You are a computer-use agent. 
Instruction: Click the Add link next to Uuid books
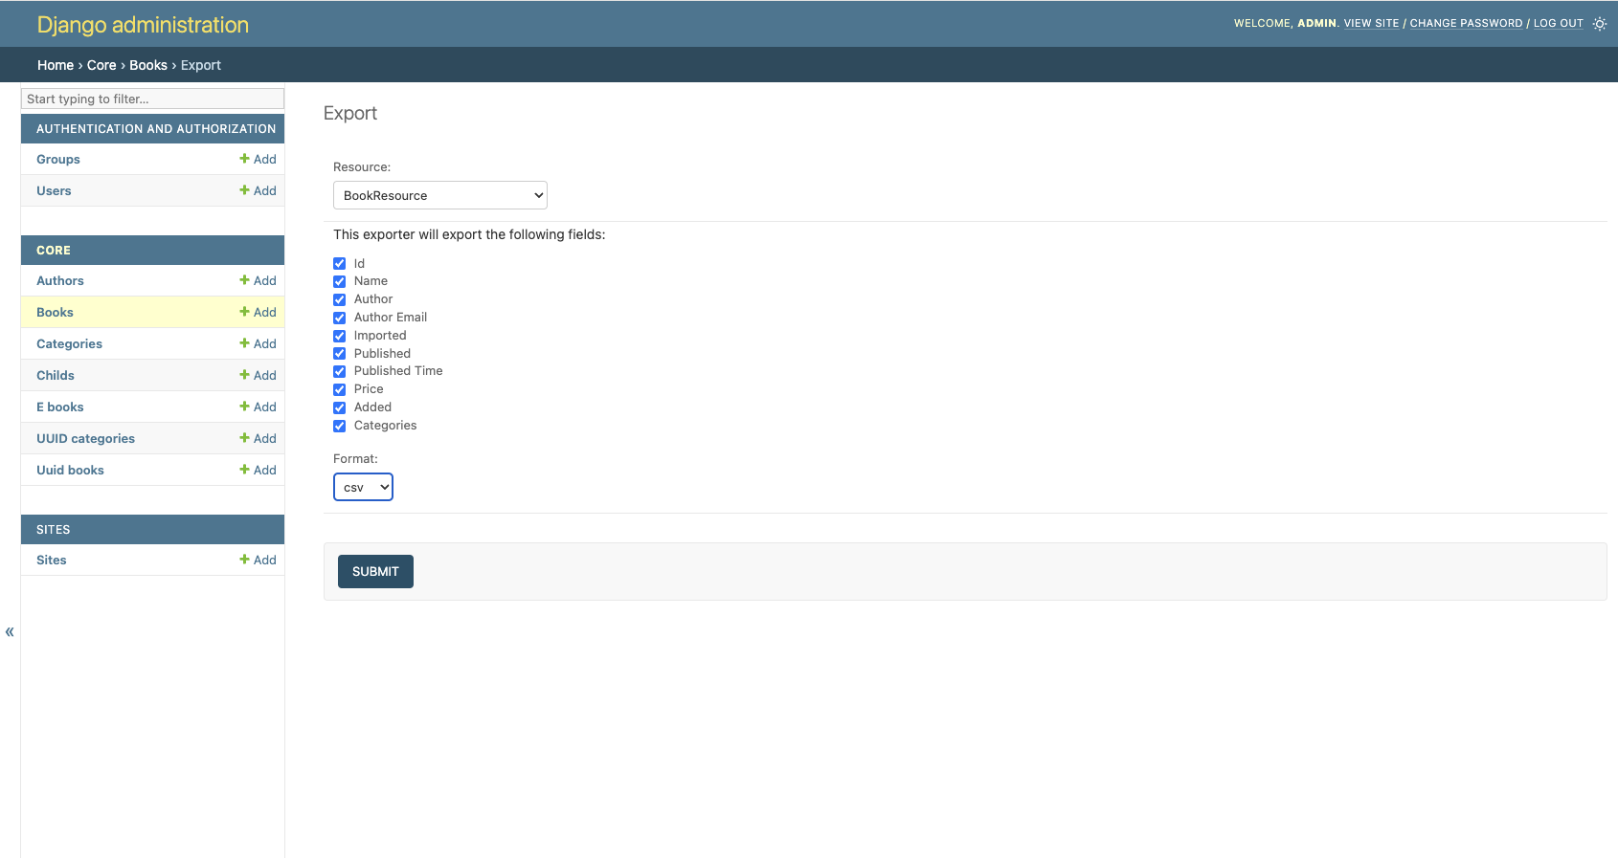pos(258,470)
